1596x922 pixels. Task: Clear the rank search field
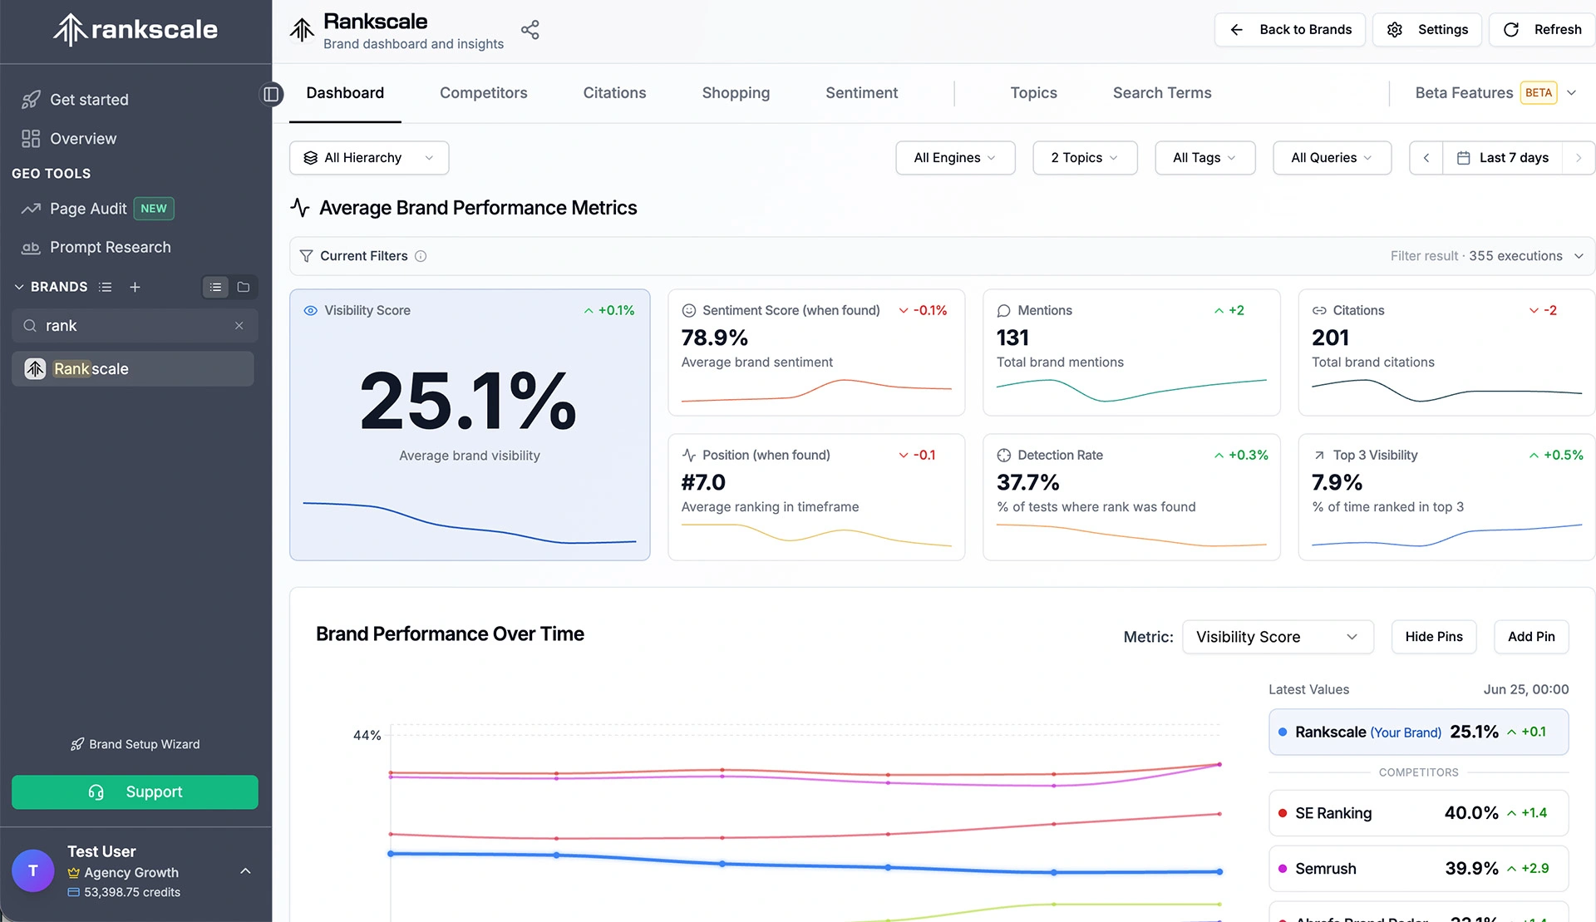(239, 326)
